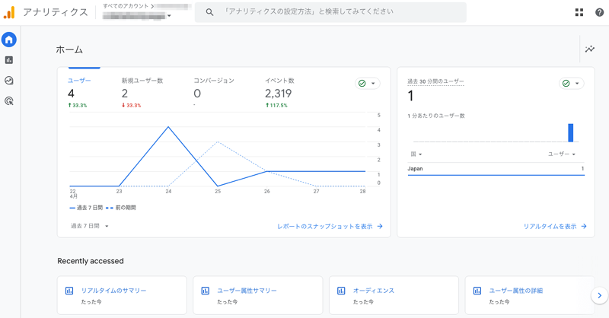
Task: Click the Analytics search input field
Action: (335, 12)
